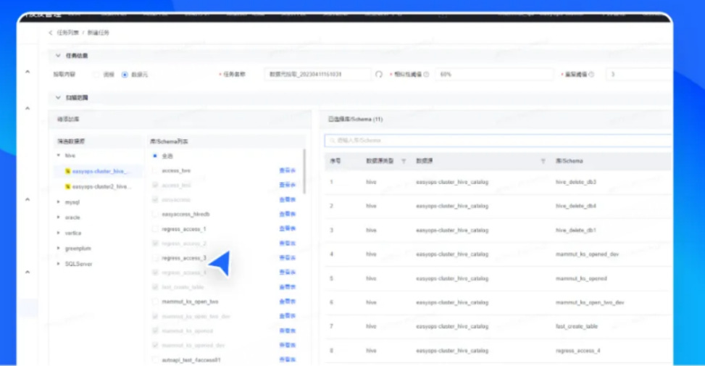Click the 库/Schema column header in selected table
This screenshot has width=705, height=366.
[570, 161]
